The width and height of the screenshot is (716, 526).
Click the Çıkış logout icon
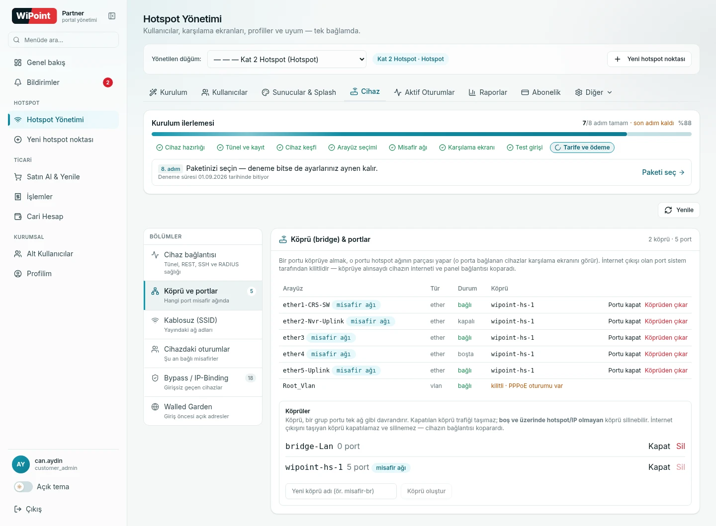(18, 509)
